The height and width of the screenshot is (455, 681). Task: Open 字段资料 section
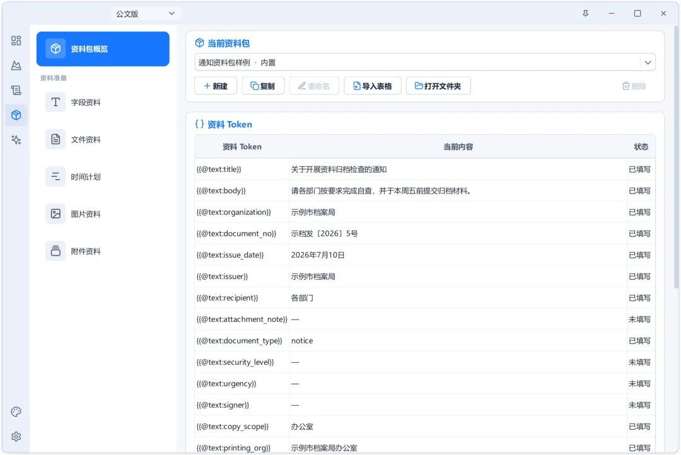click(x=103, y=102)
